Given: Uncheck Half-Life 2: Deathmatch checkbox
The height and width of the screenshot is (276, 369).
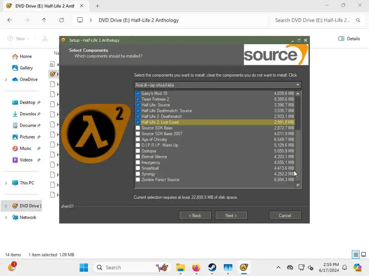Looking at the screenshot, I should (138, 116).
